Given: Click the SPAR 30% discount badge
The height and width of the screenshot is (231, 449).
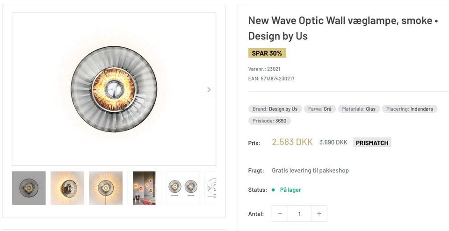Looking at the screenshot, I should (x=267, y=53).
